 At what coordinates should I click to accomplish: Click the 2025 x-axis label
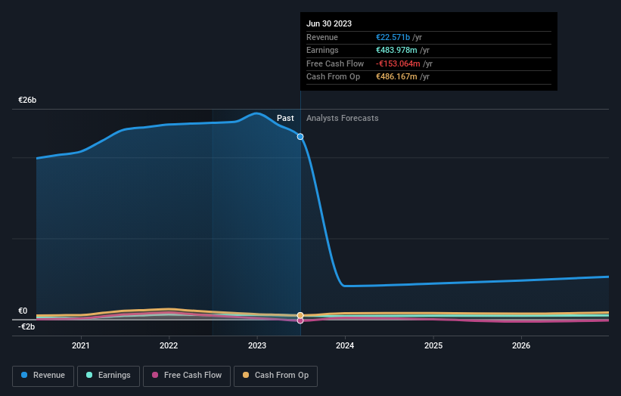click(433, 345)
